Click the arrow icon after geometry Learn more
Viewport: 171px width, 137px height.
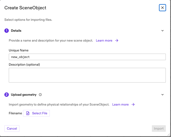coord(133,104)
